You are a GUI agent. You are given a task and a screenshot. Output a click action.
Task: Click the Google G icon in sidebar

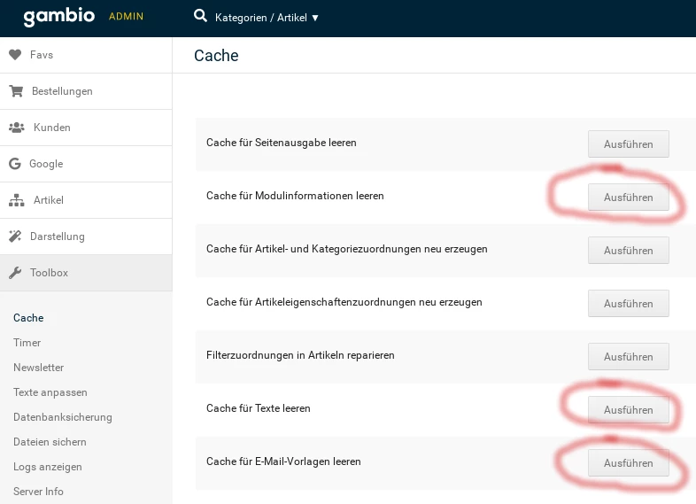click(x=15, y=164)
